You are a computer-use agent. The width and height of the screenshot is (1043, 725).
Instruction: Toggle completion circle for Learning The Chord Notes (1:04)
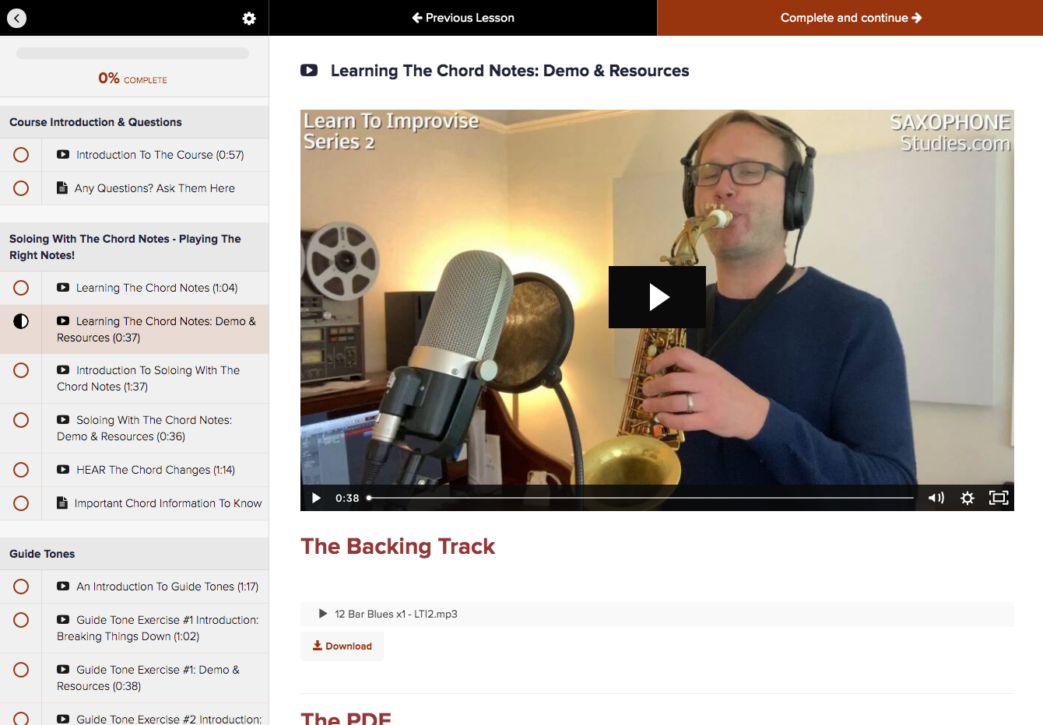click(x=21, y=288)
